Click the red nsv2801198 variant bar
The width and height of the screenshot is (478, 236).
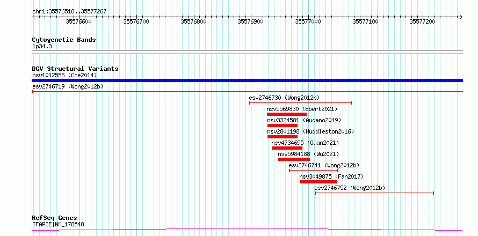tap(283, 137)
